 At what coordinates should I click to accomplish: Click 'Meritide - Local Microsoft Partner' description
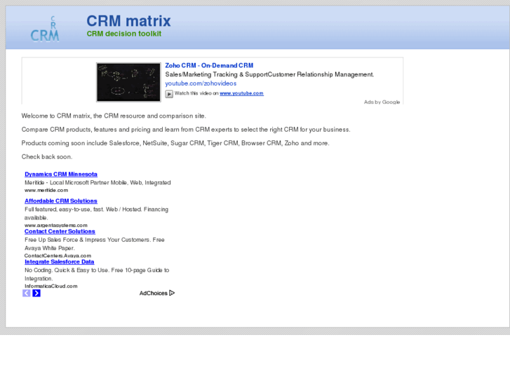click(x=98, y=183)
